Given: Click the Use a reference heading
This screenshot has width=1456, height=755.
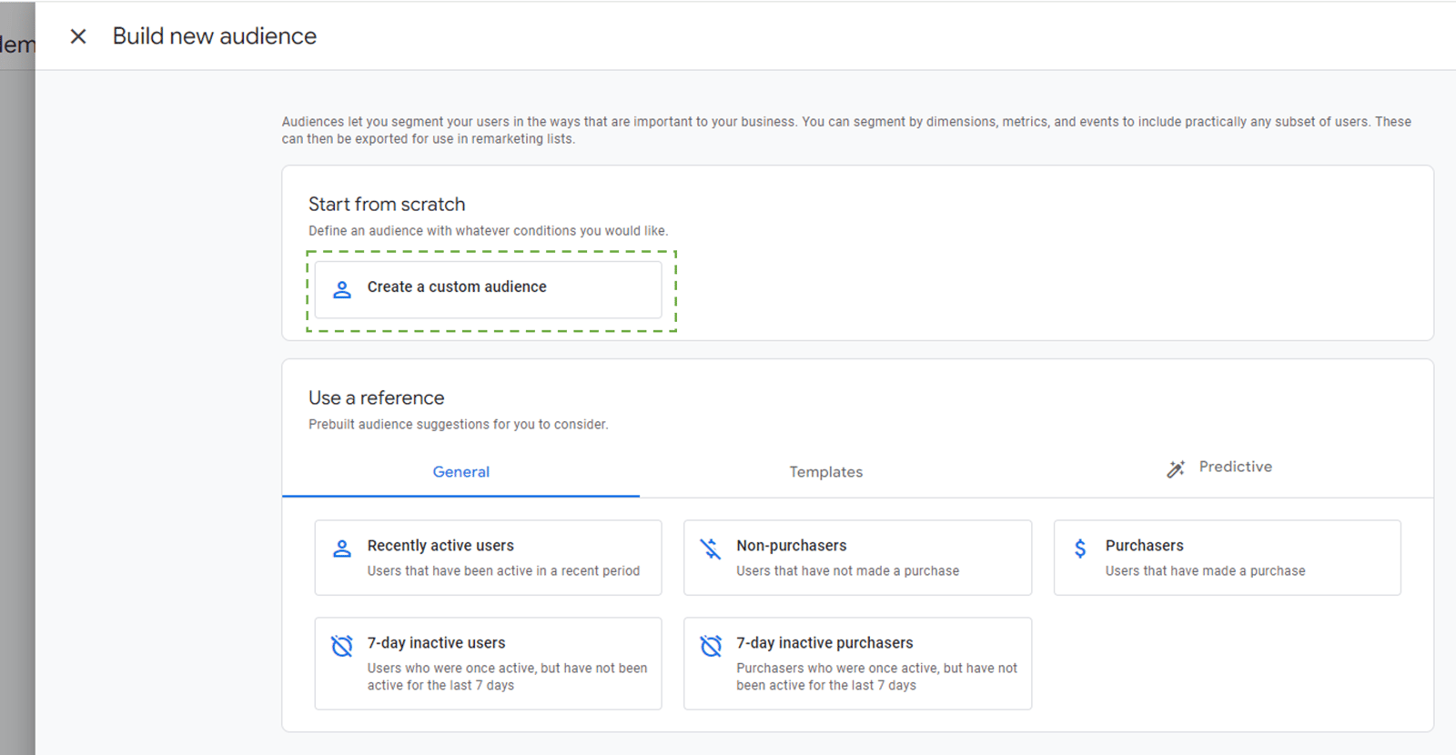Looking at the screenshot, I should pos(376,398).
